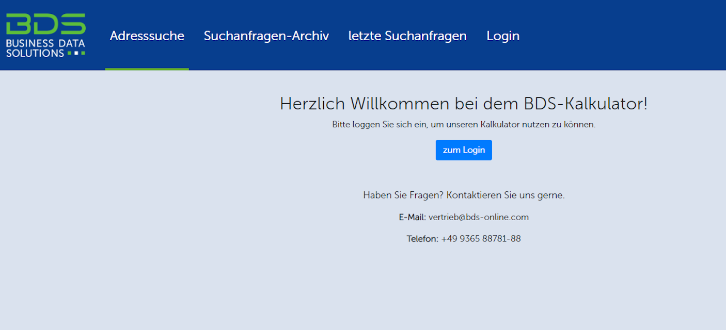
Task: Click the phone number +49 9365 88781-88
Action: coord(481,239)
